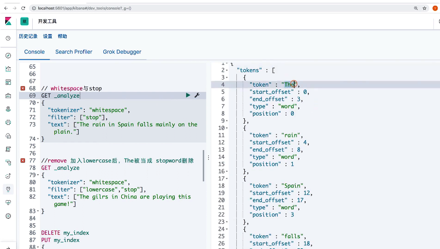Fold the response object at line 10
Image resolution: width=440 pixels, height=249 pixels.
pos(227,128)
